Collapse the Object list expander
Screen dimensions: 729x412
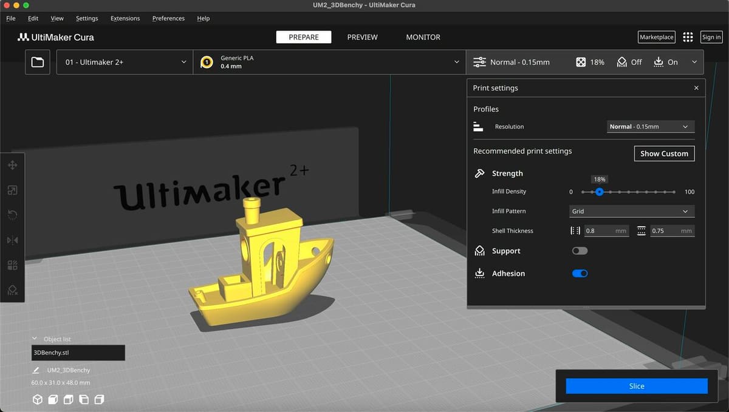(35, 339)
